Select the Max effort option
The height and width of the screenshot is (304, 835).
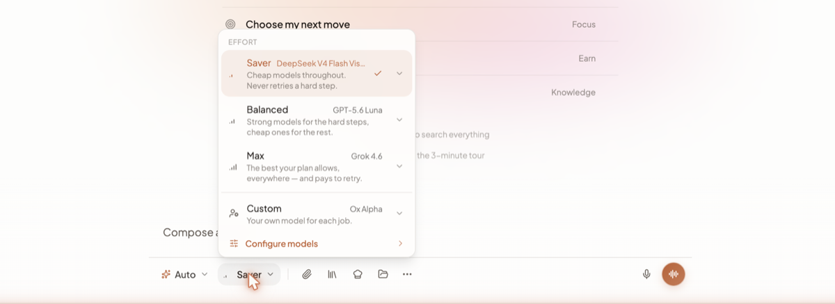tap(317, 166)
